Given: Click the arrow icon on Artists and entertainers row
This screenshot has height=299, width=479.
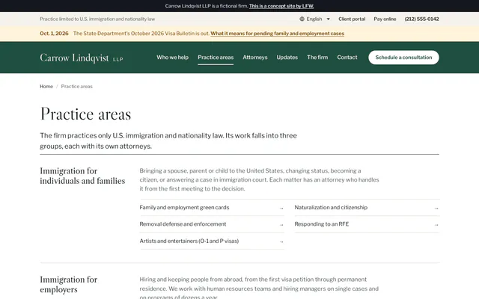Looking at the screenshot, I should click(x=281, y=241).
